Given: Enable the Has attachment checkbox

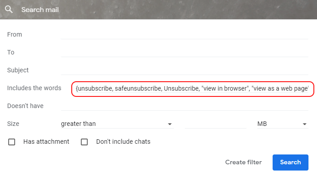Looking at the screenshot, I should (x=12, y=142).
